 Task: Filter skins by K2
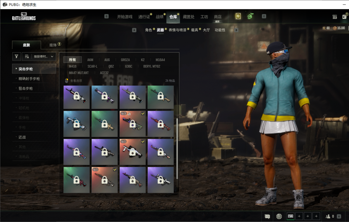pos(143,60)
